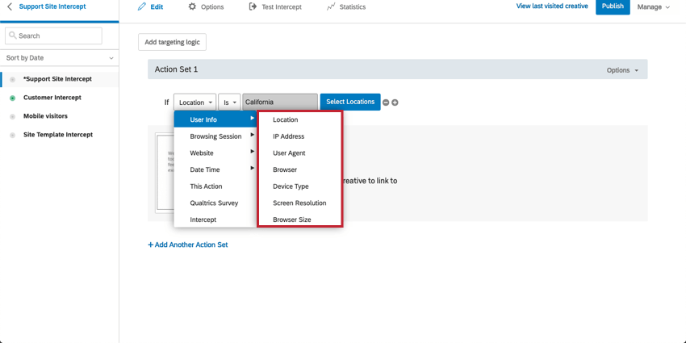Click the search magnifier icon in sidebar

pyautogui.click(x=13, y=36)
